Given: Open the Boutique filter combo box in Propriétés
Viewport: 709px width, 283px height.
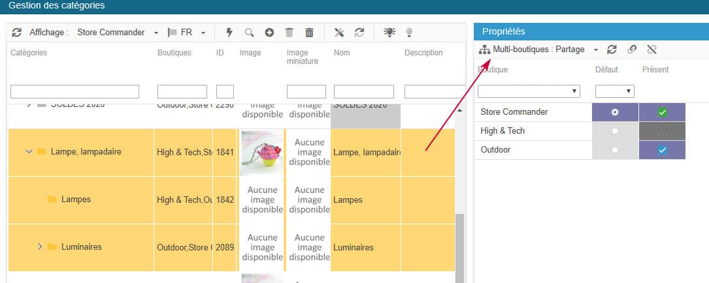Looking at the screenshot, I should 529,91.
